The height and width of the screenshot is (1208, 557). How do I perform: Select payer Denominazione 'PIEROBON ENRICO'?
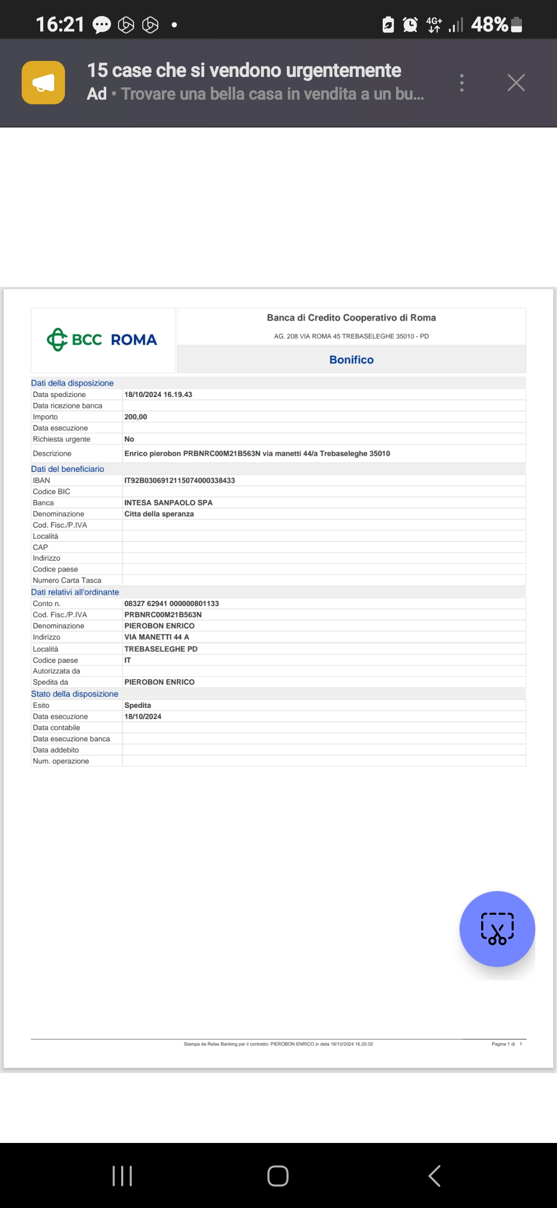coord(159,626)
